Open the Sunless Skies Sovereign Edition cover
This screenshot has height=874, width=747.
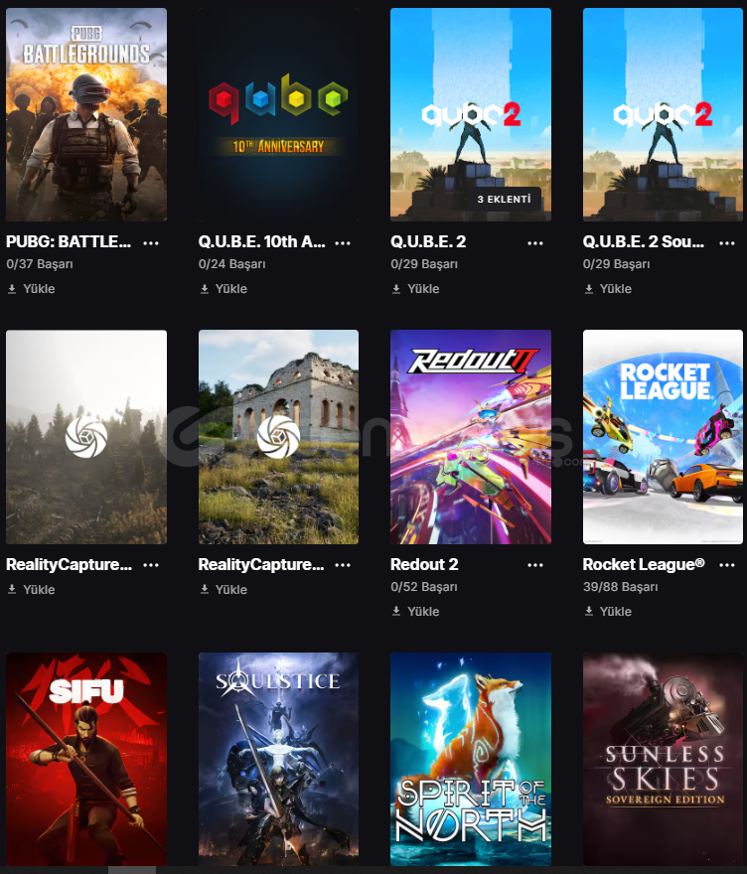[x=663, y=759]
